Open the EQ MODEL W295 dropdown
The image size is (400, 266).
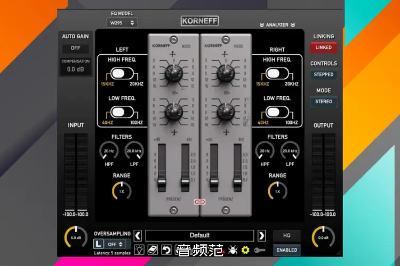point(122,23)
